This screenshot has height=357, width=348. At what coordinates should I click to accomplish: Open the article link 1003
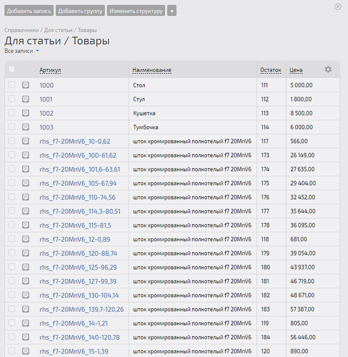pos(46,127)
